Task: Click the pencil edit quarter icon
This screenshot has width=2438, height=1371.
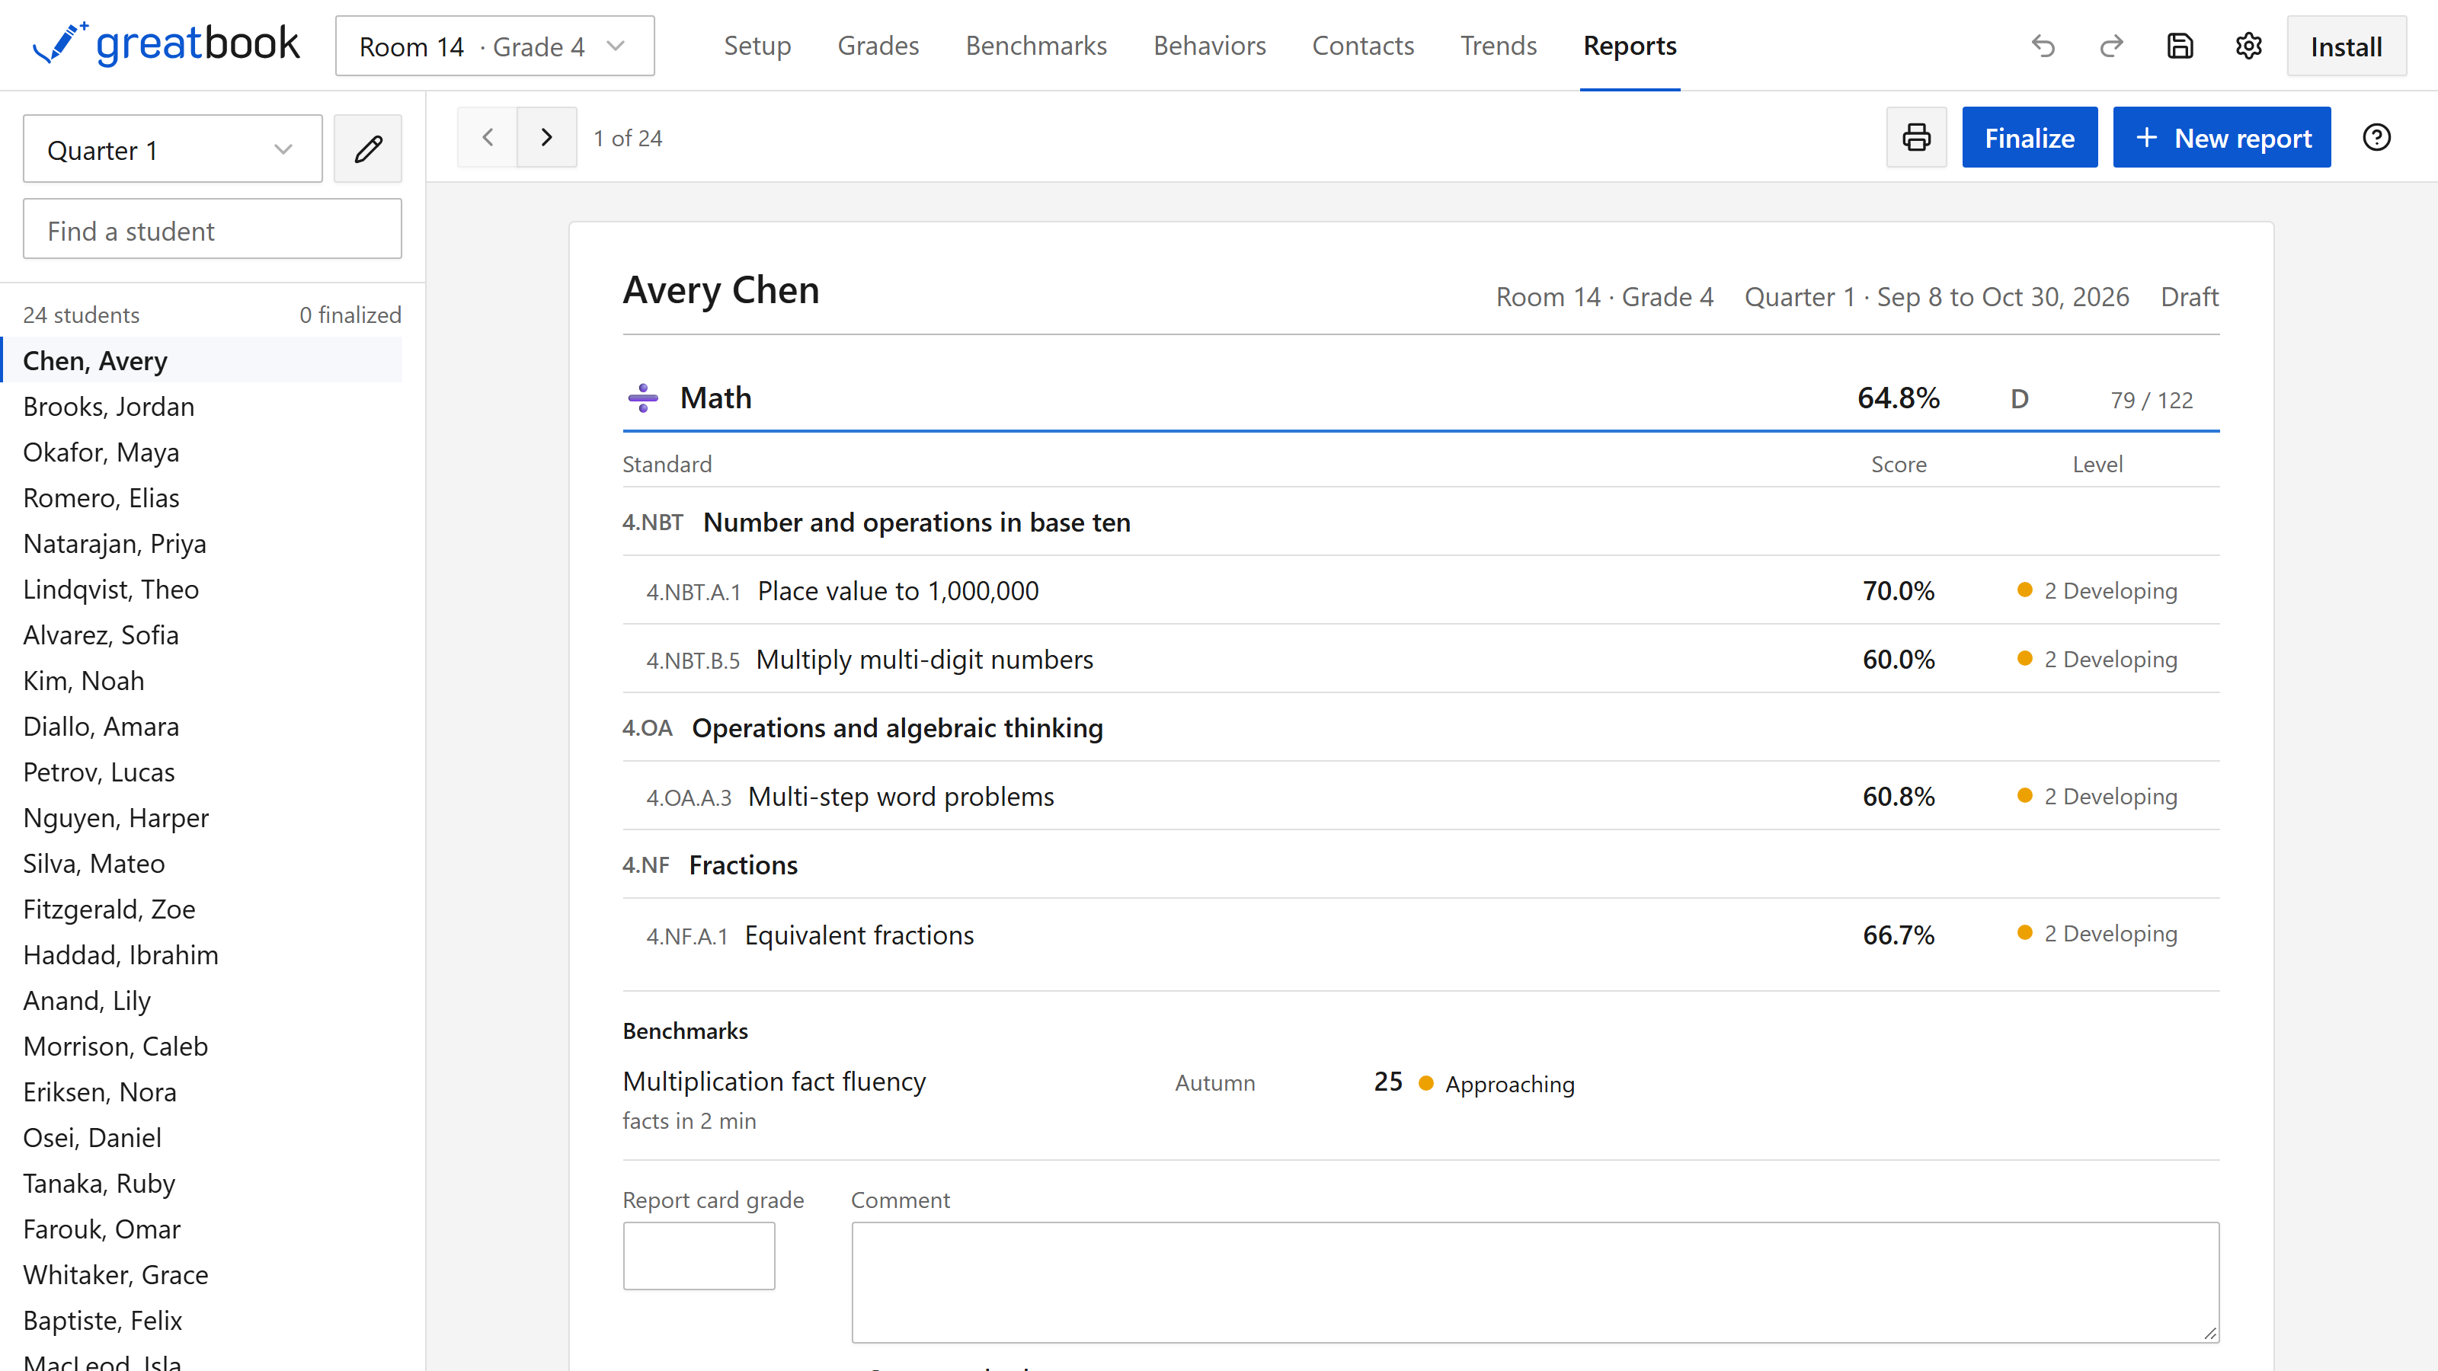Action: tap(368, 149)
